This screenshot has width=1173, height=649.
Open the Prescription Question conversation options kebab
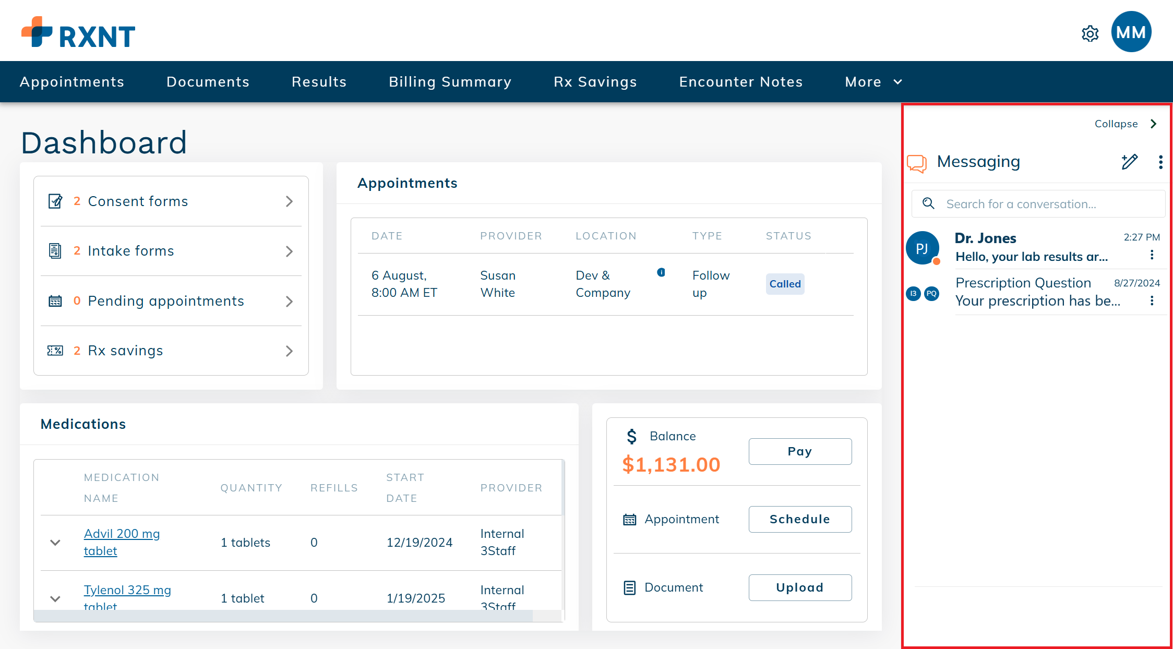point(1152,301)
